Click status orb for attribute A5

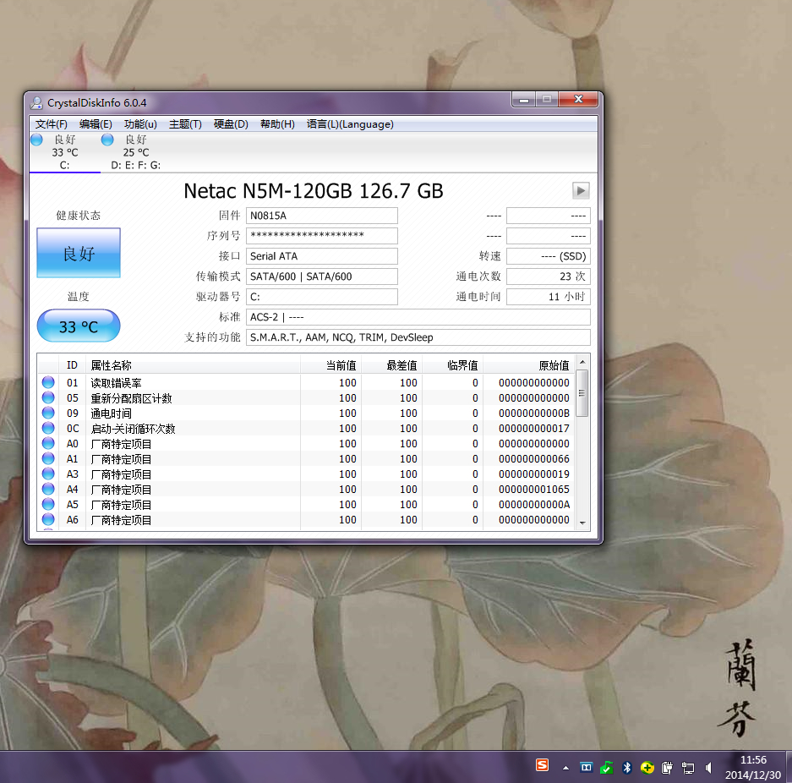click(x=48, y=504)
